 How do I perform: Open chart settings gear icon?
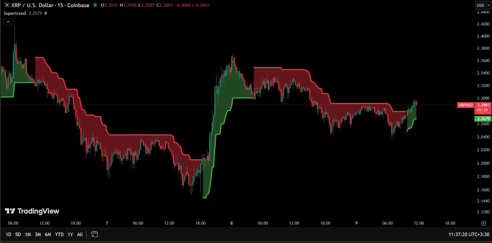(483, 223)
